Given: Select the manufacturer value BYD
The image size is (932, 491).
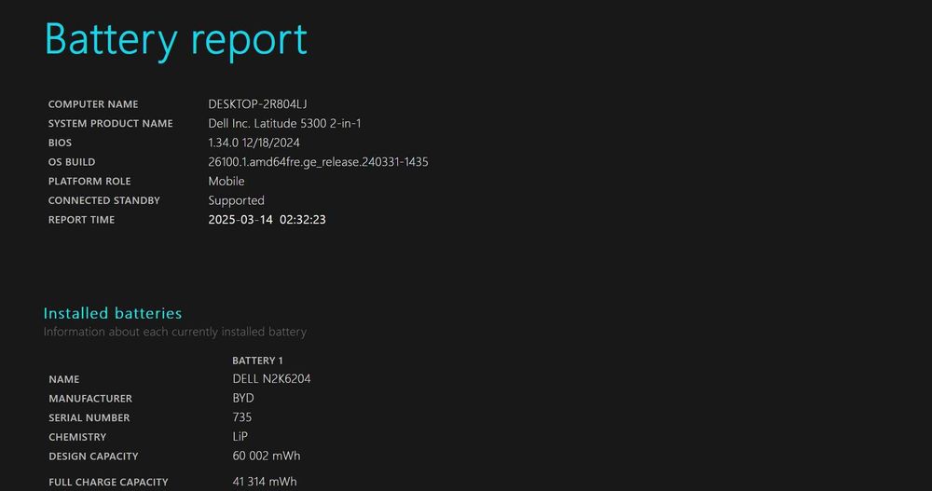Looking at the screenshot, I should [243, 399].
